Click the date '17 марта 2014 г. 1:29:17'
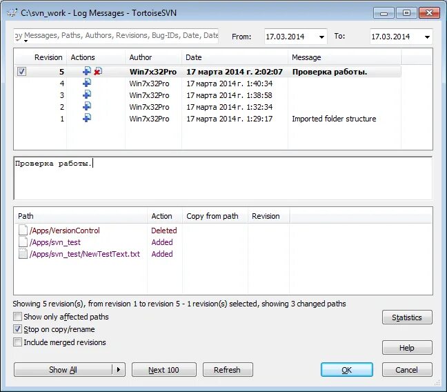This screenshot has width=447, height=392. tap(230, 119)
